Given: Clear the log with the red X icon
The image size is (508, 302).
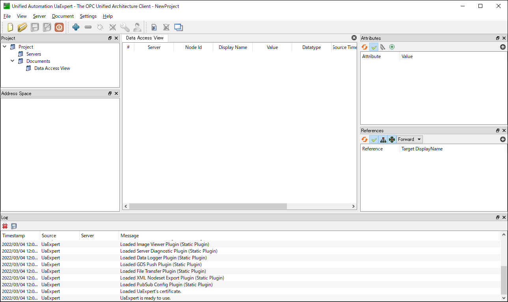Looking at the screenshot, I should point(5,226).
